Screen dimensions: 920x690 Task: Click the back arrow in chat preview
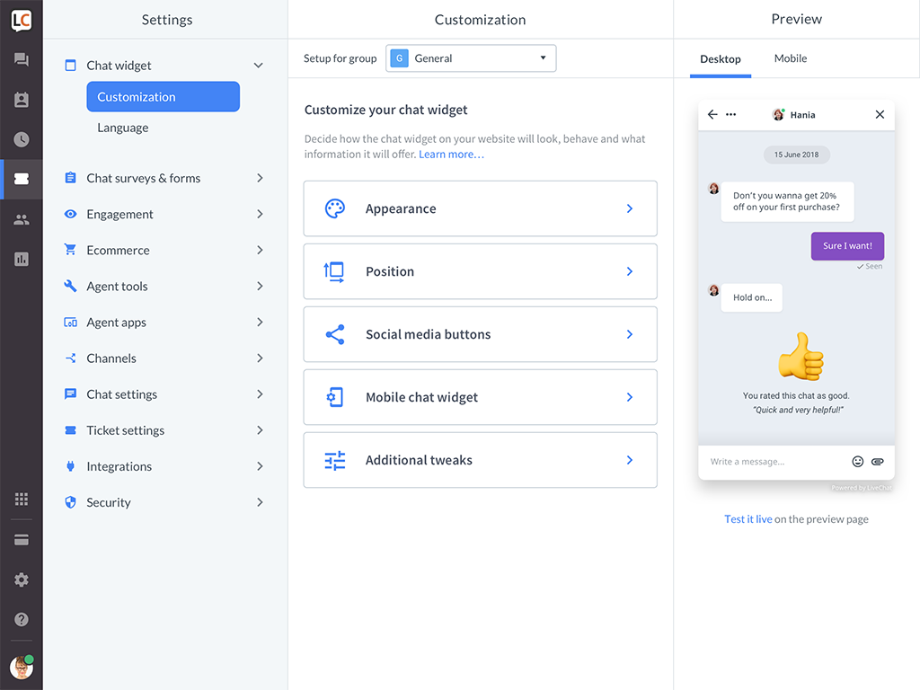pyautogui.click(x=712, y=115)
